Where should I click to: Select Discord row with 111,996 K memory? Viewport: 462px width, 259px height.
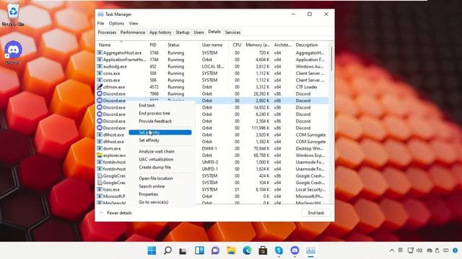tap(212, 128)
